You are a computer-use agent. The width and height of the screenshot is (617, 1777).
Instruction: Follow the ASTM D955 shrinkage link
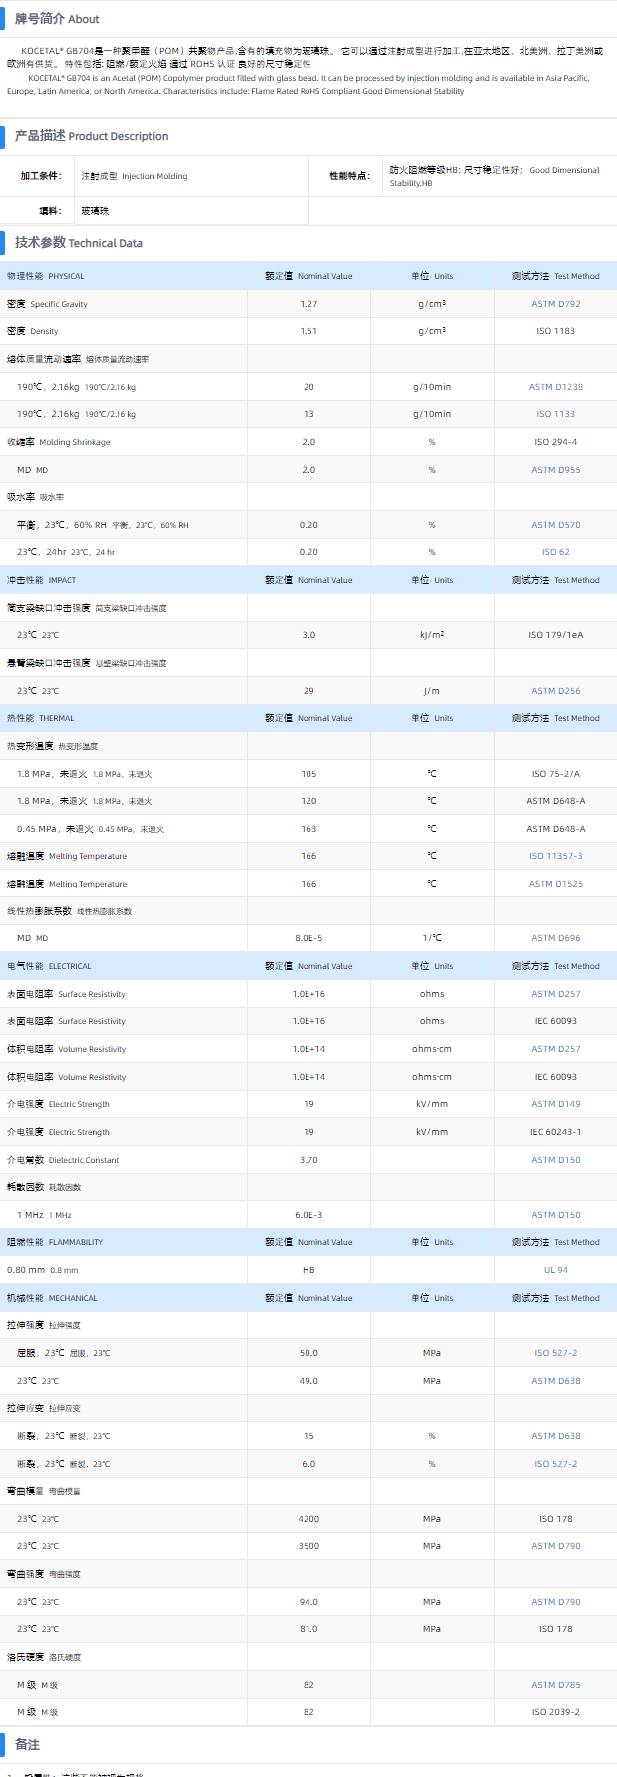click(555, 470)
